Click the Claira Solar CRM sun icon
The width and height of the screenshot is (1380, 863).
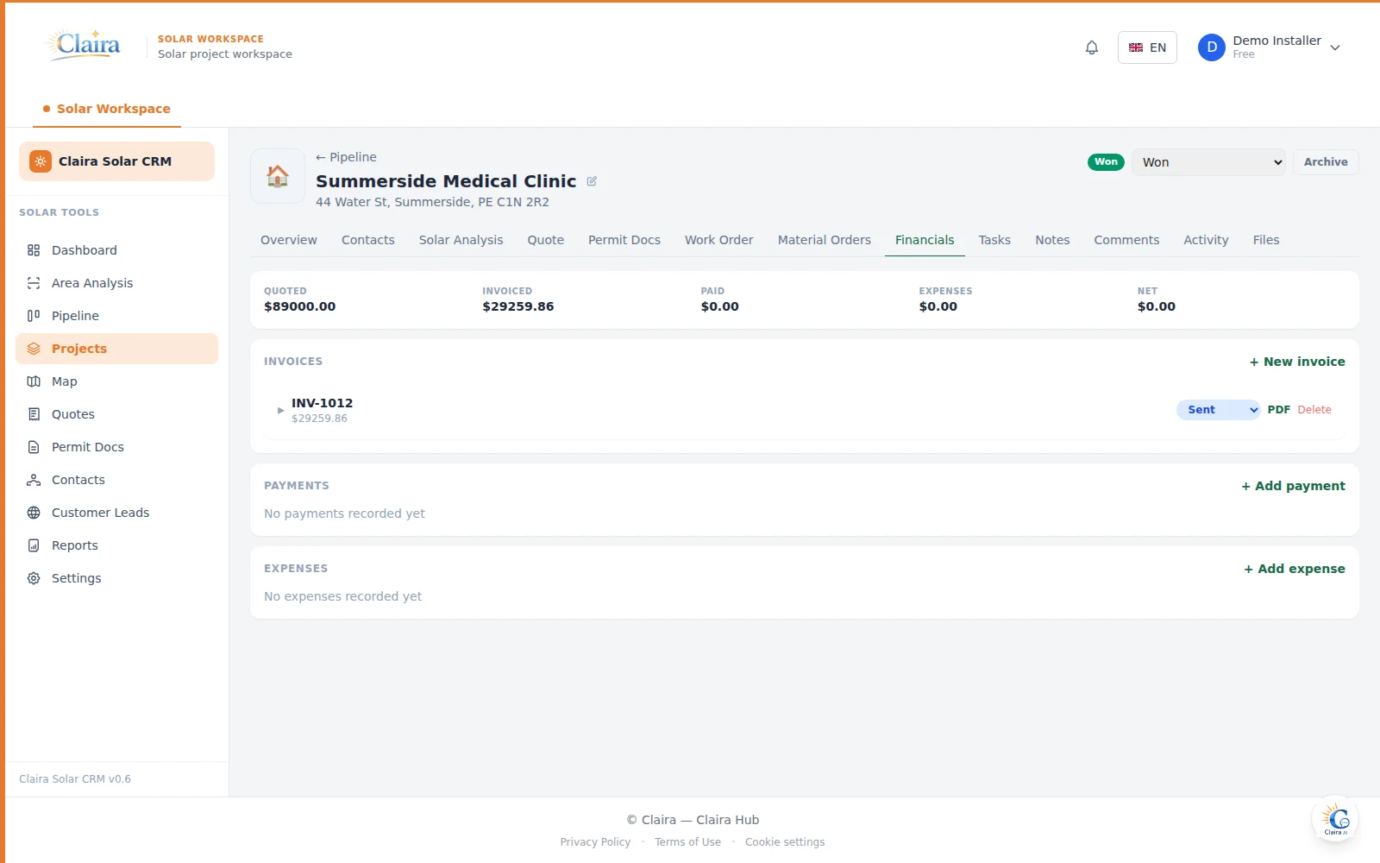[41, 161]
